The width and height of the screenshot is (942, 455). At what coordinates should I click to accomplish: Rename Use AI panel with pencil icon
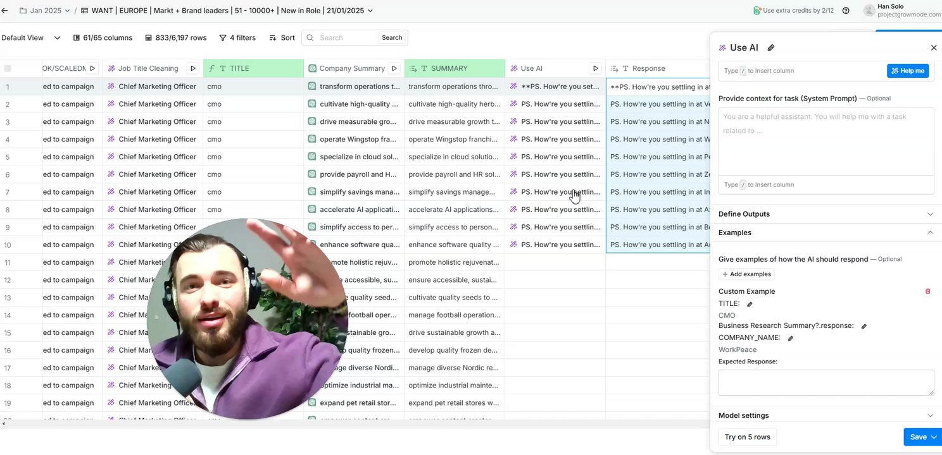(770, 47)
